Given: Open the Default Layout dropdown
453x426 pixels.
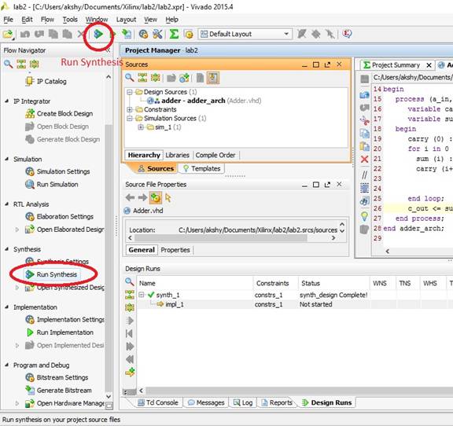Looking at the screenshot, I should (245, 34).
